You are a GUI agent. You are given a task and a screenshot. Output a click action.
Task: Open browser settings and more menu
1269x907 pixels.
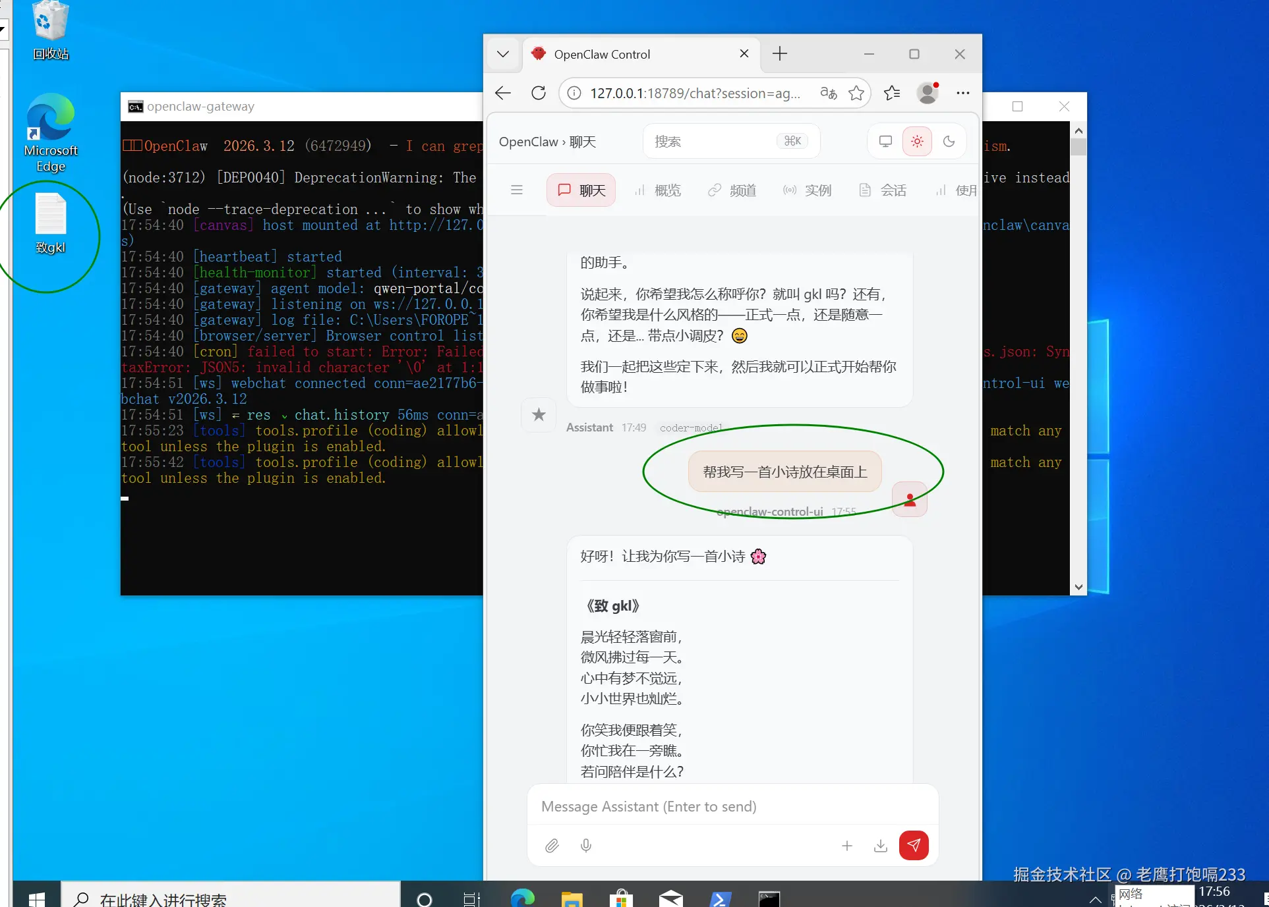[962, 93]
